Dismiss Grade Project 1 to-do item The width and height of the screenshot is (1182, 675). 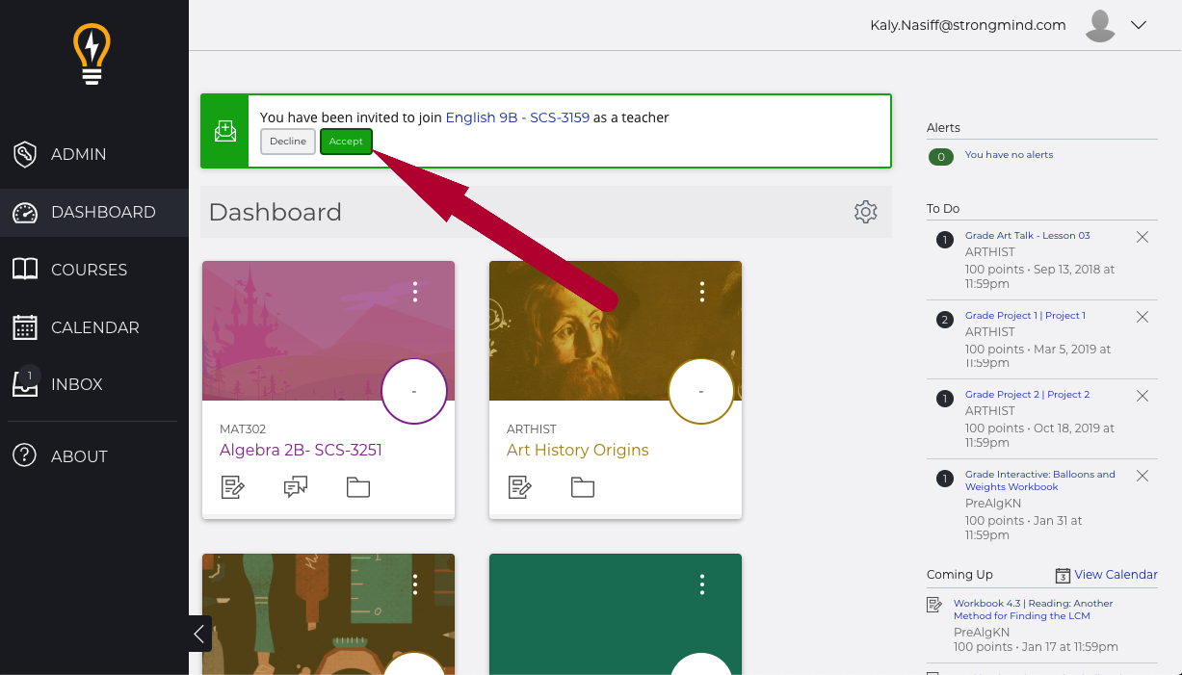(x=1143, y=317)
